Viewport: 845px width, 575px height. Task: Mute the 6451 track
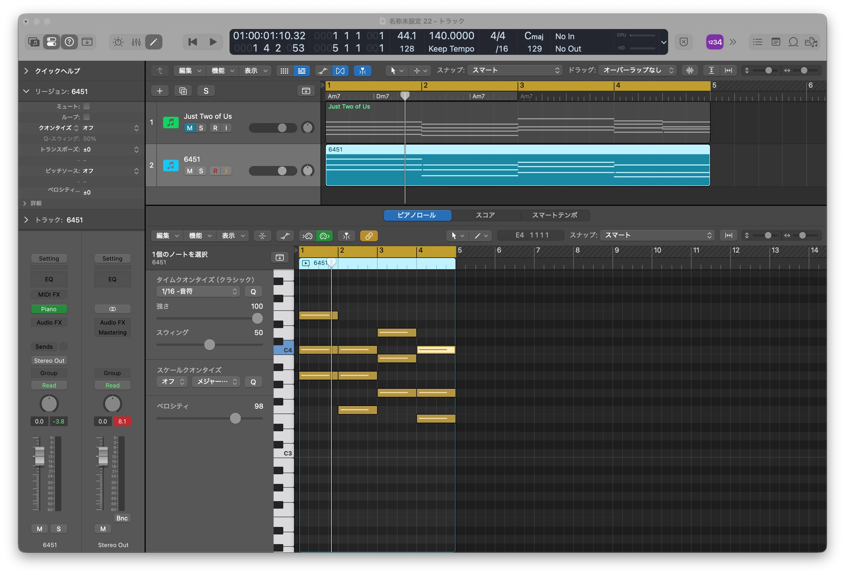point(189,171)
